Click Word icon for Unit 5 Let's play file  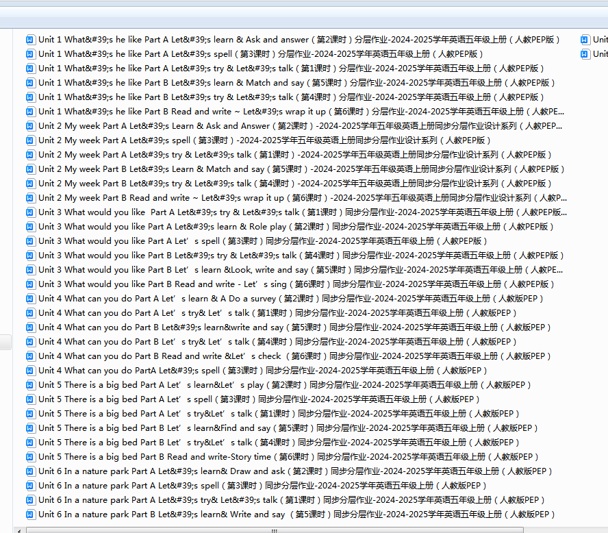tap(30, 385)
